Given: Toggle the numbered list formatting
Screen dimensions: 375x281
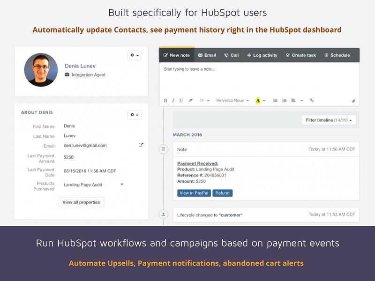Looking at the screenshot, I should click(284, 100).
